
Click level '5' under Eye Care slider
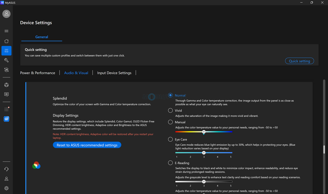(x=231, y=157)
